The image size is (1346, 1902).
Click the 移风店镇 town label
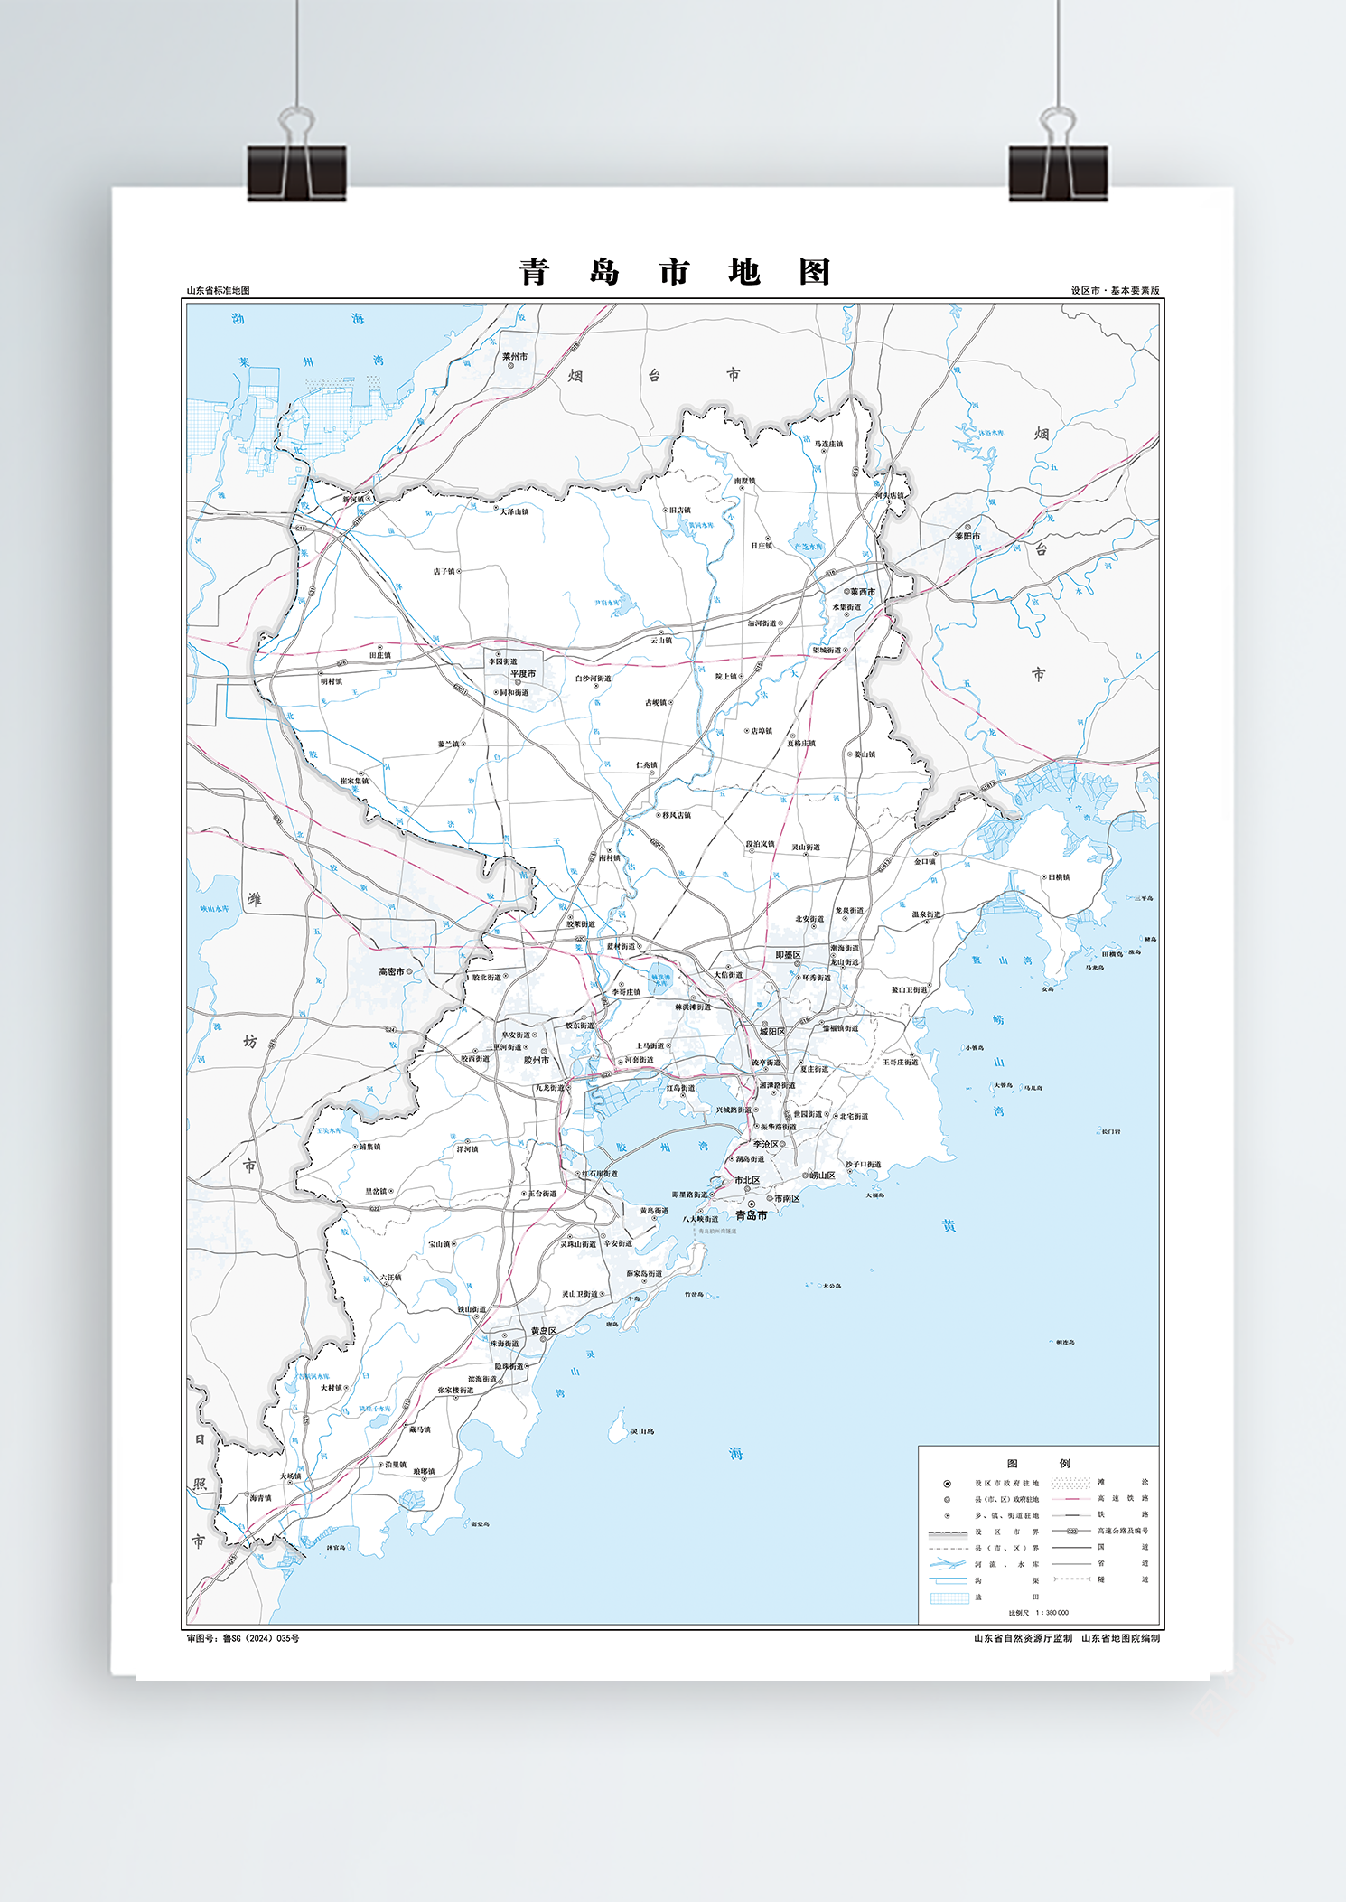677,815
